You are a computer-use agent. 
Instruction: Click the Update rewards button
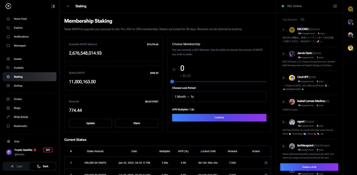[x=90, y=123]
